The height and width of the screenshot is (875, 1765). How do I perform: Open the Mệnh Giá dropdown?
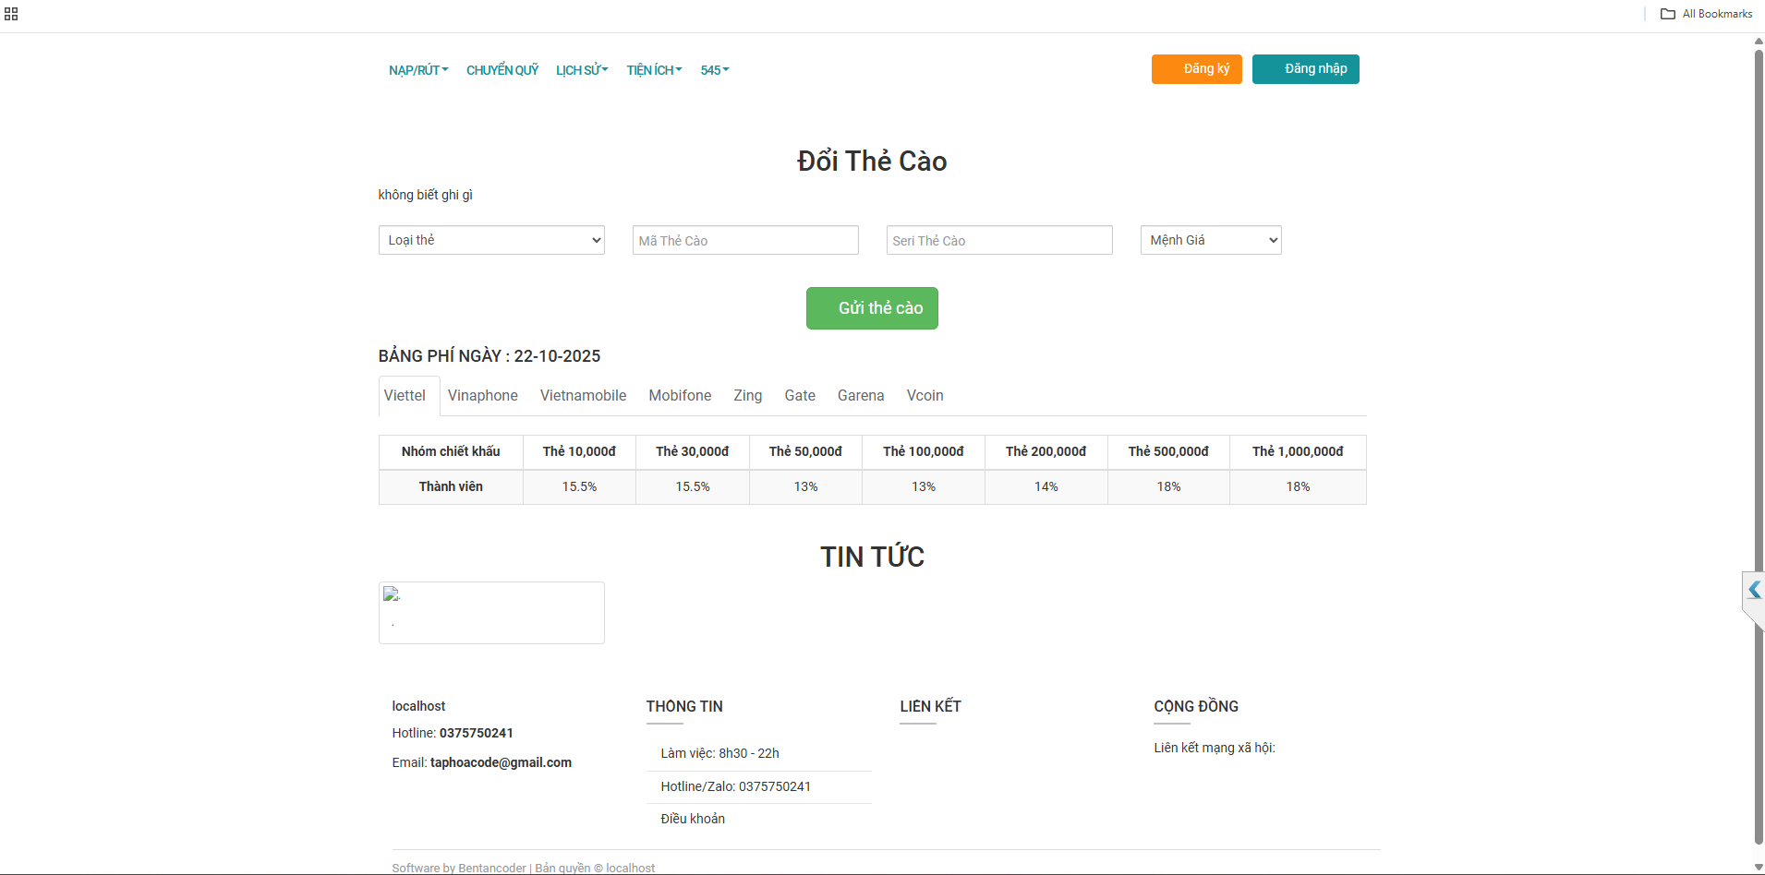(1210, 240)
